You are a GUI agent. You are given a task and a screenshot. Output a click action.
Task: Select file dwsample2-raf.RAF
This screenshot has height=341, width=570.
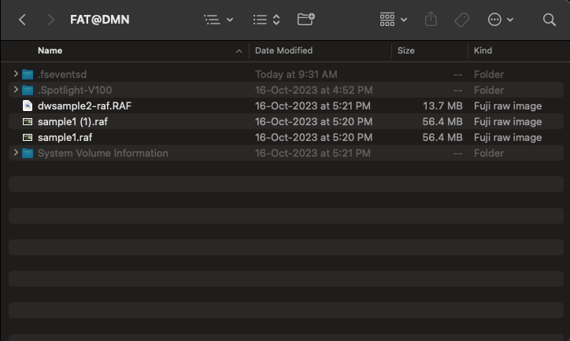pos(84,106)
